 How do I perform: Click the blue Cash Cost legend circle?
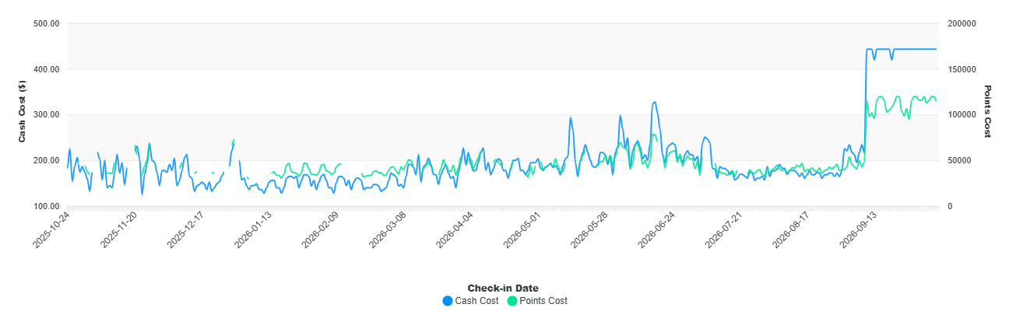tap(447, 301)
